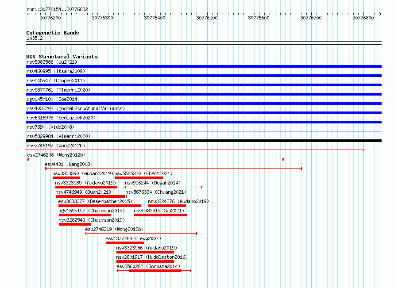
Task: Click the blue bar under nsv460995
Action: 204,76
